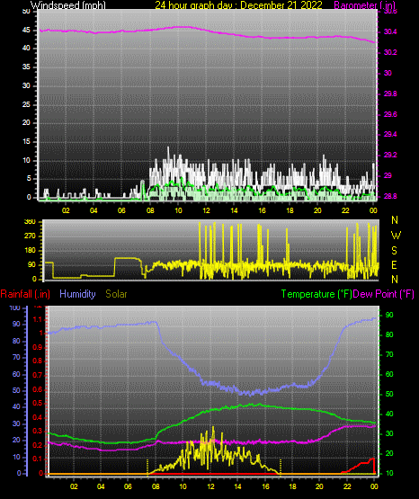Click '29.8' on the barometer axis
This screenshot has height=499, width=419.
[x=390, y=94]
